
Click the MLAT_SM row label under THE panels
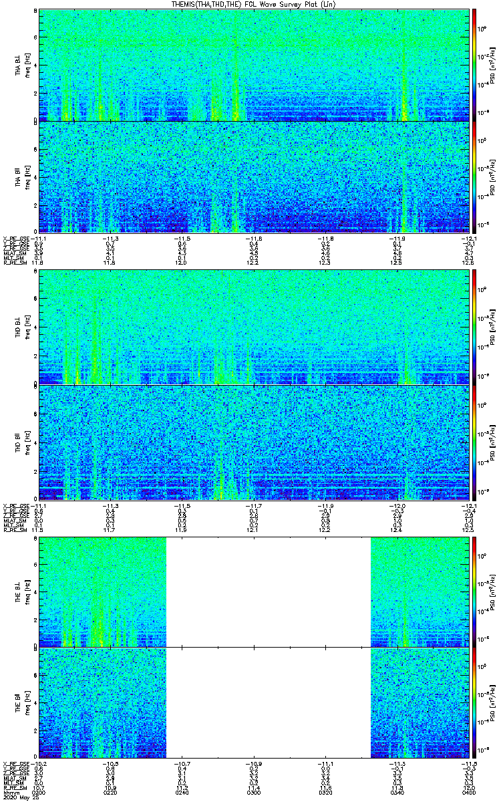coord(15,779)
